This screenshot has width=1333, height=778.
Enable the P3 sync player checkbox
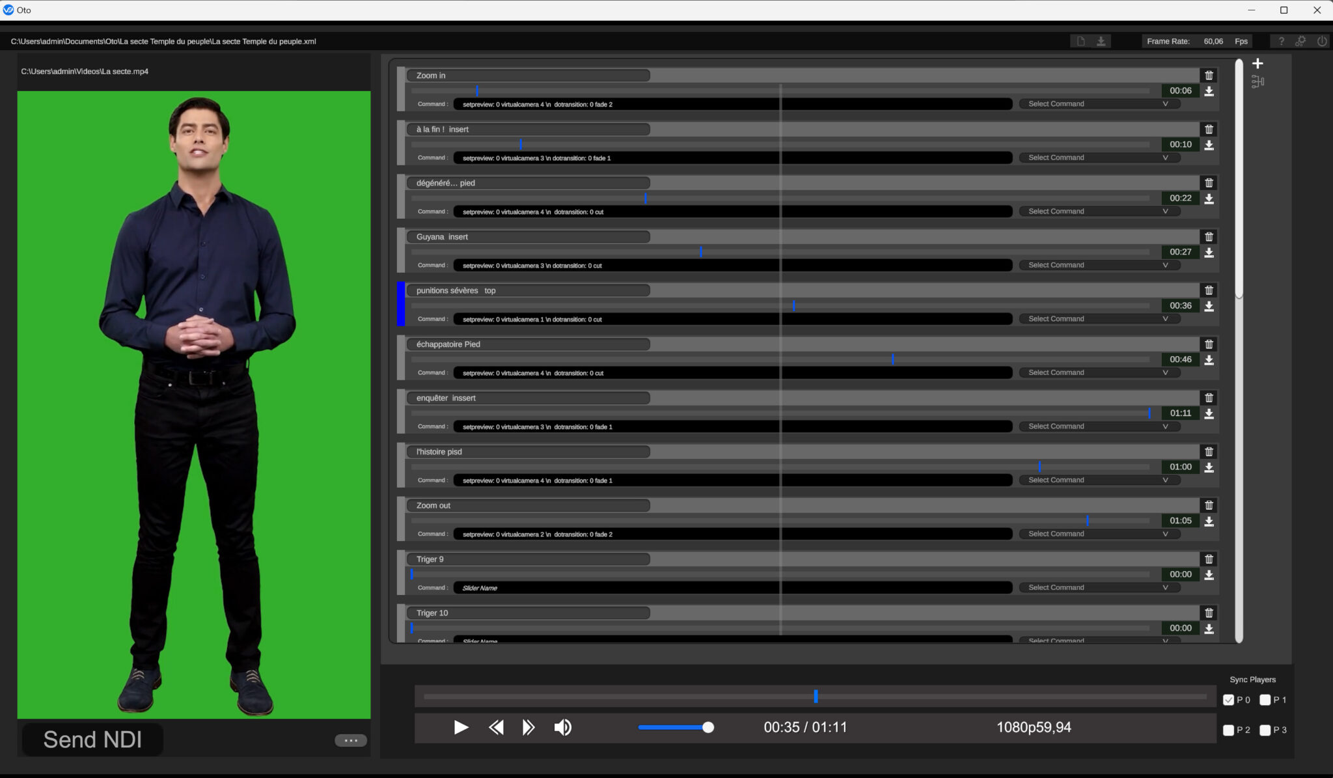(1266, 730)
